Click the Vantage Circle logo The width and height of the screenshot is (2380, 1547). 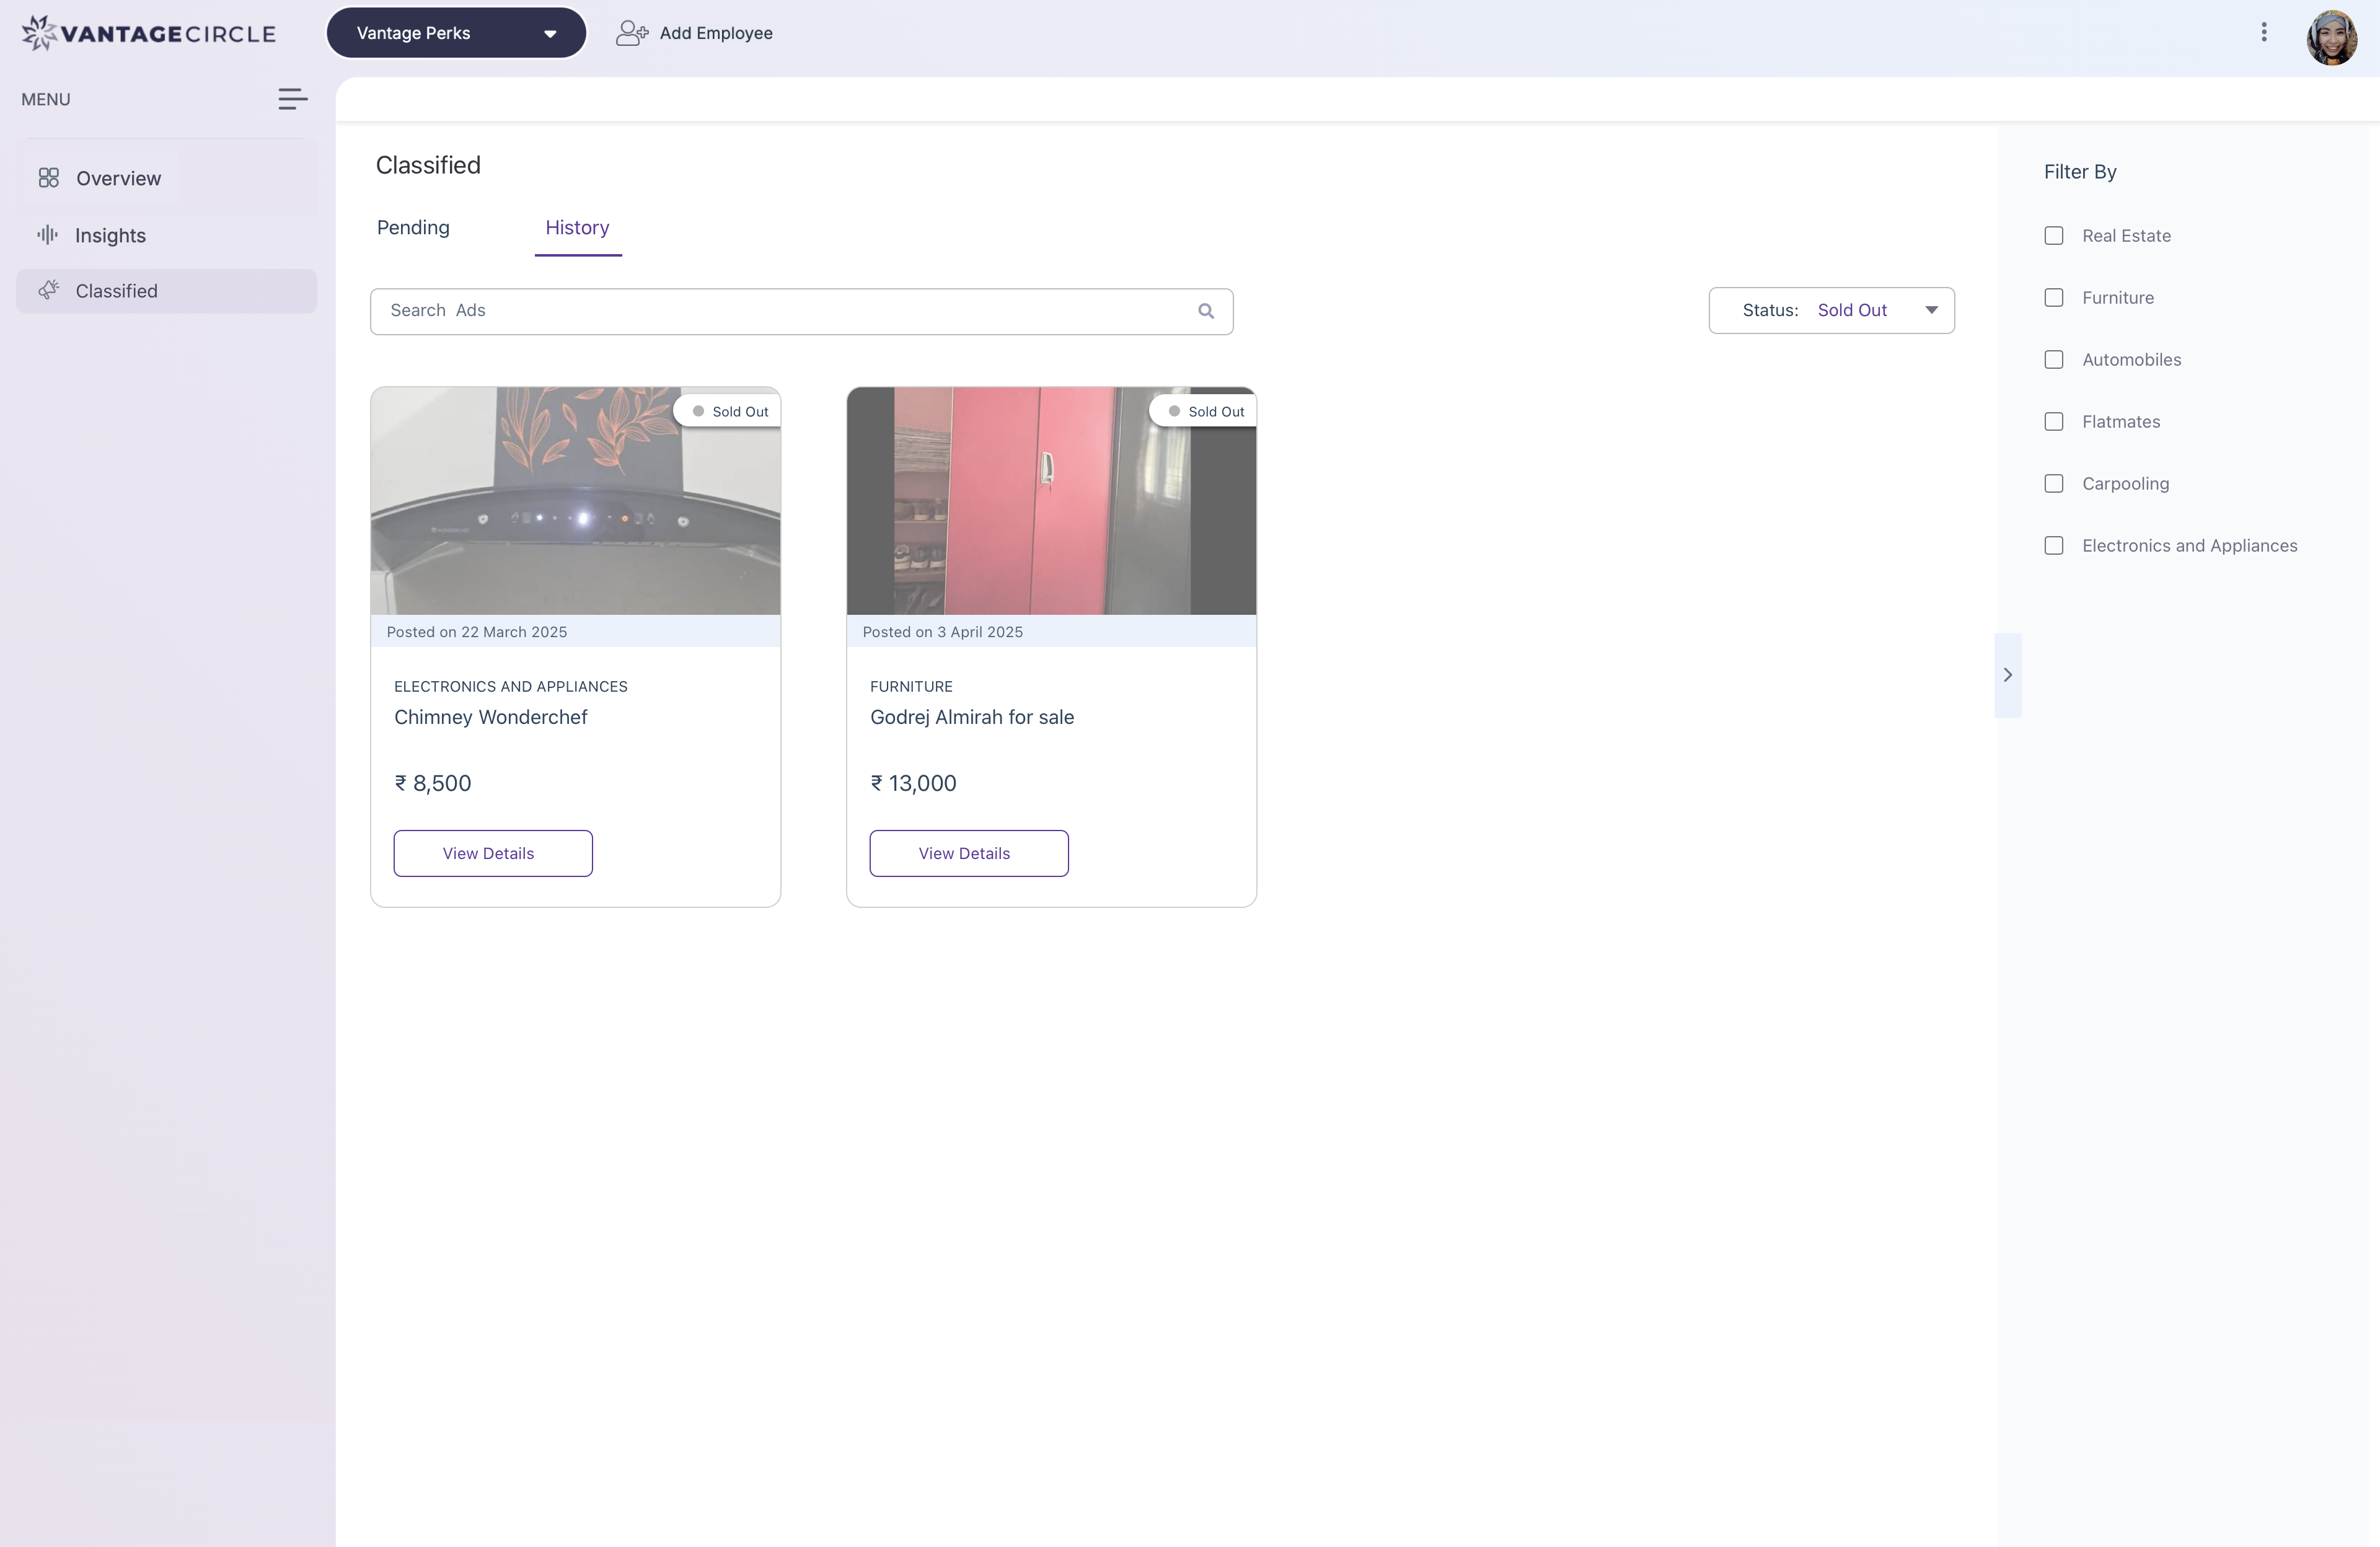[x=148, y=33]
